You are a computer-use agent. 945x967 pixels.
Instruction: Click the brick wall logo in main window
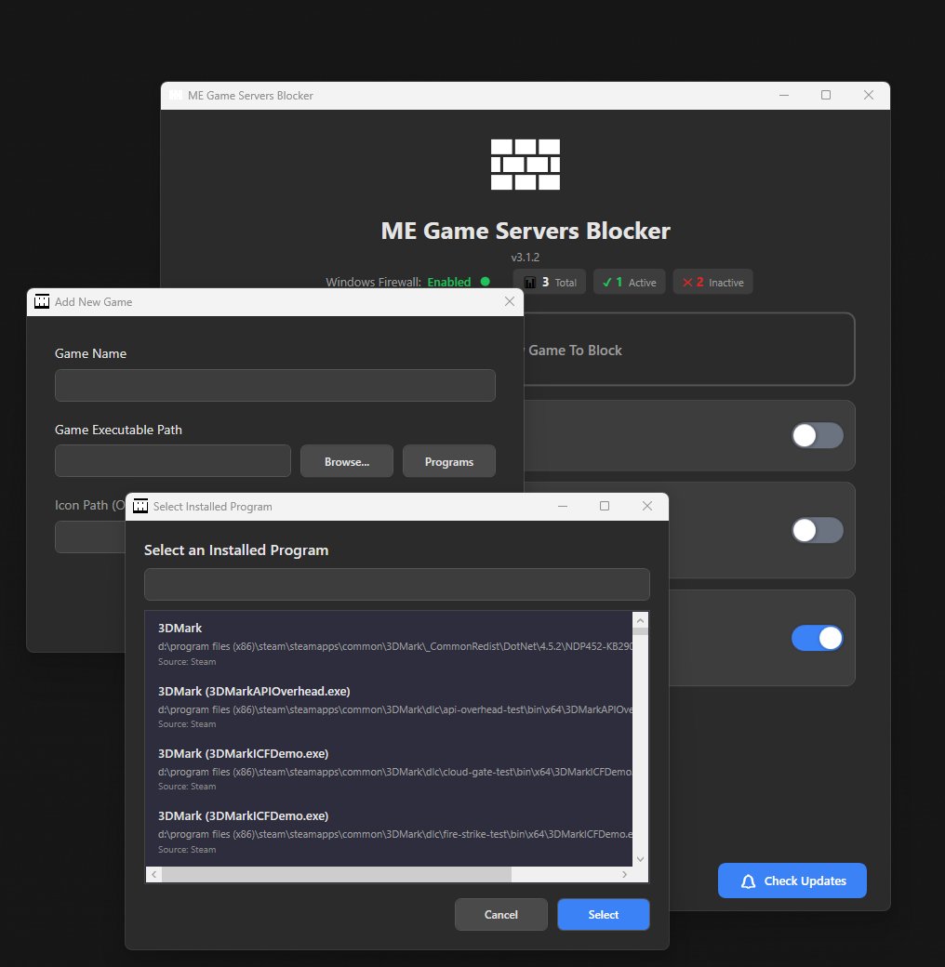click(525, 164)
